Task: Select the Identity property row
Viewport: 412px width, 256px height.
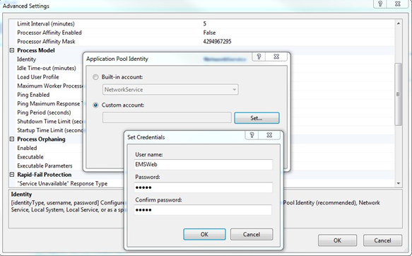Action: pyautogui.click(x=50, y=59)
